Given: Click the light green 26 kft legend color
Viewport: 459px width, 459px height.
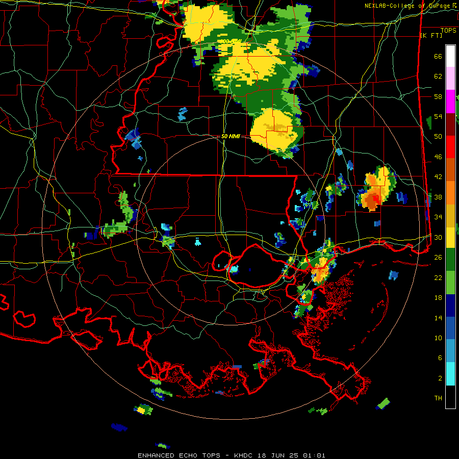Looking at the screenshot, I should point(450,282).
